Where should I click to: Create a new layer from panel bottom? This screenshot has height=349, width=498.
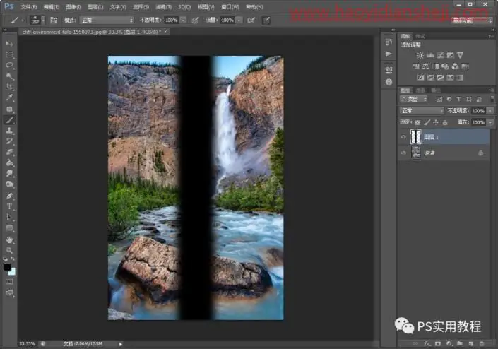(470, 343)
